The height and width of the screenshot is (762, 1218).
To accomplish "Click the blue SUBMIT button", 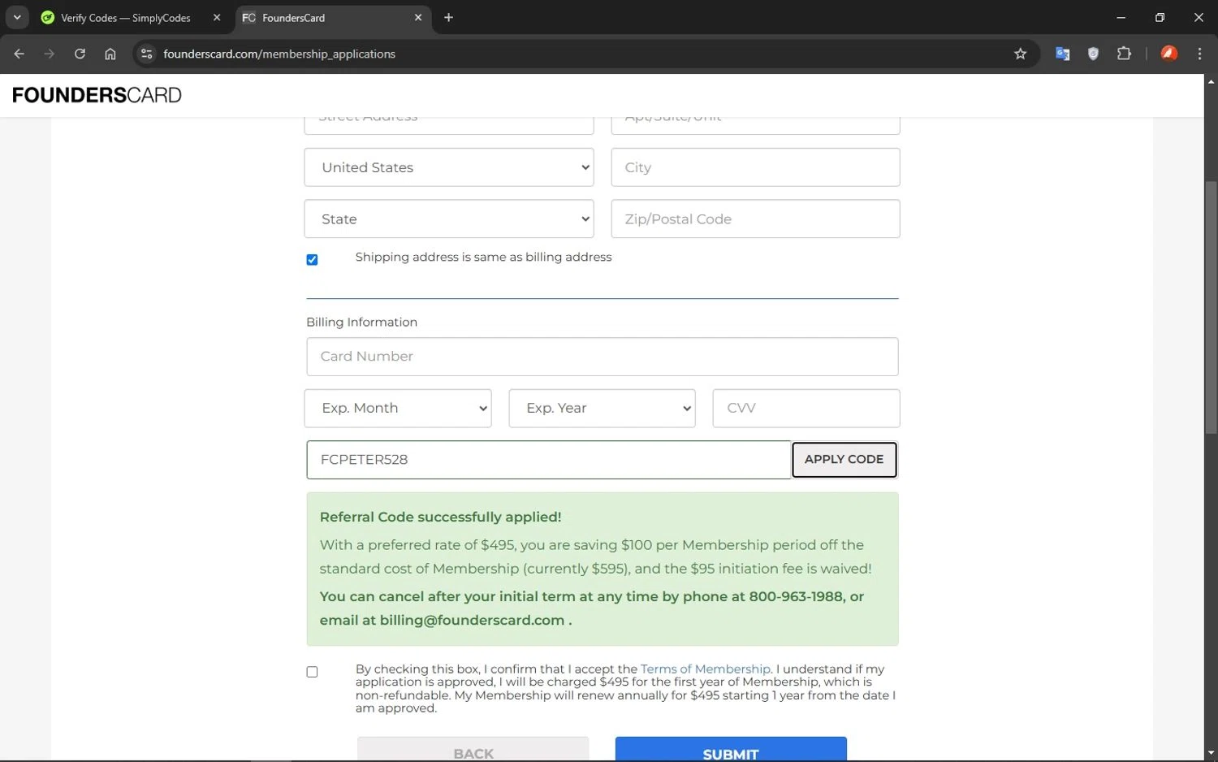I will tap(731, 749).
